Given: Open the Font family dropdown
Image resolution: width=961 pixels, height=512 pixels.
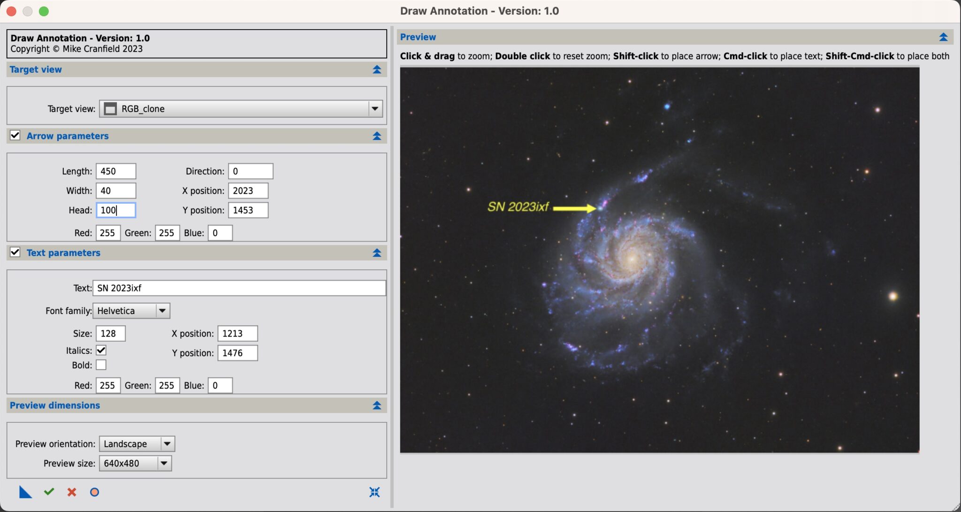Looking at the screenshot, I should click(x=163, y=310).
